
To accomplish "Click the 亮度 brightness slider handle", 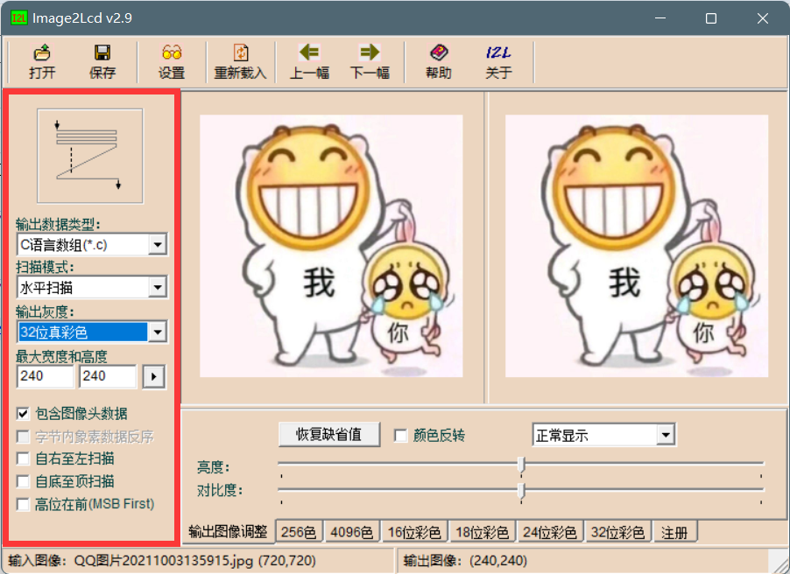I will tap(521, 465).
